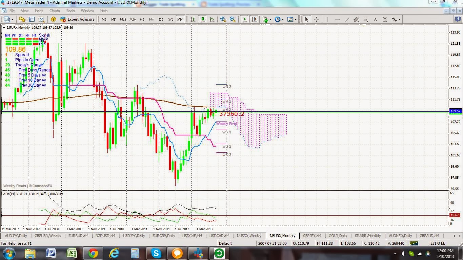
Task: Open the Insert menu
Action: point(39,11)
